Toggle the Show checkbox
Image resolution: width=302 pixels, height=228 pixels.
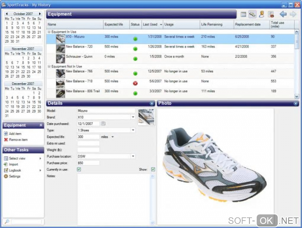click(153, 169)
